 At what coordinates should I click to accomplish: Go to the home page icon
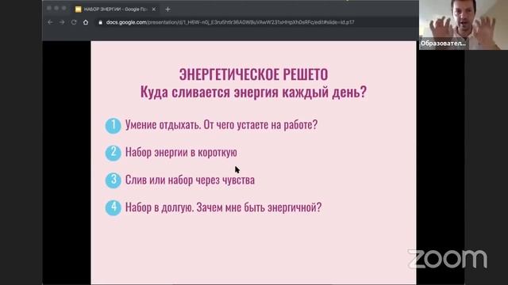[x=86, y=22]
